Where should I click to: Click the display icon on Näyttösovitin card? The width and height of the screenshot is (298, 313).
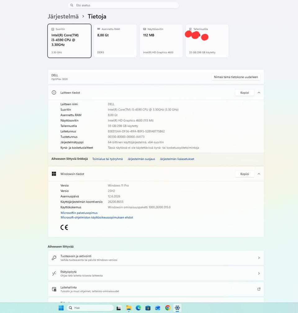coord(145,29)
